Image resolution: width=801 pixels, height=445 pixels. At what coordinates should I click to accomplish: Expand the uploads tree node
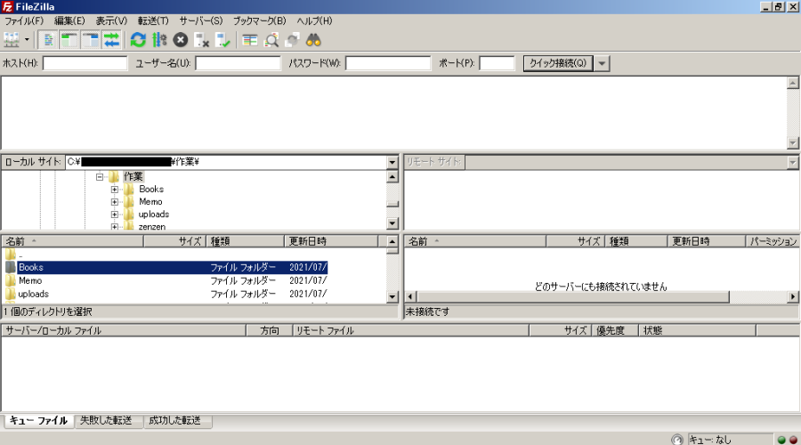(x=115, y=214)
